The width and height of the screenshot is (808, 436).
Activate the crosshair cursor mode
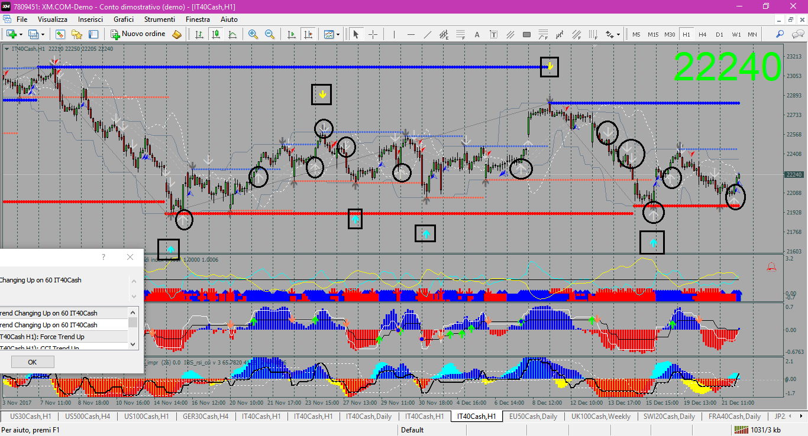coord(373,34)
